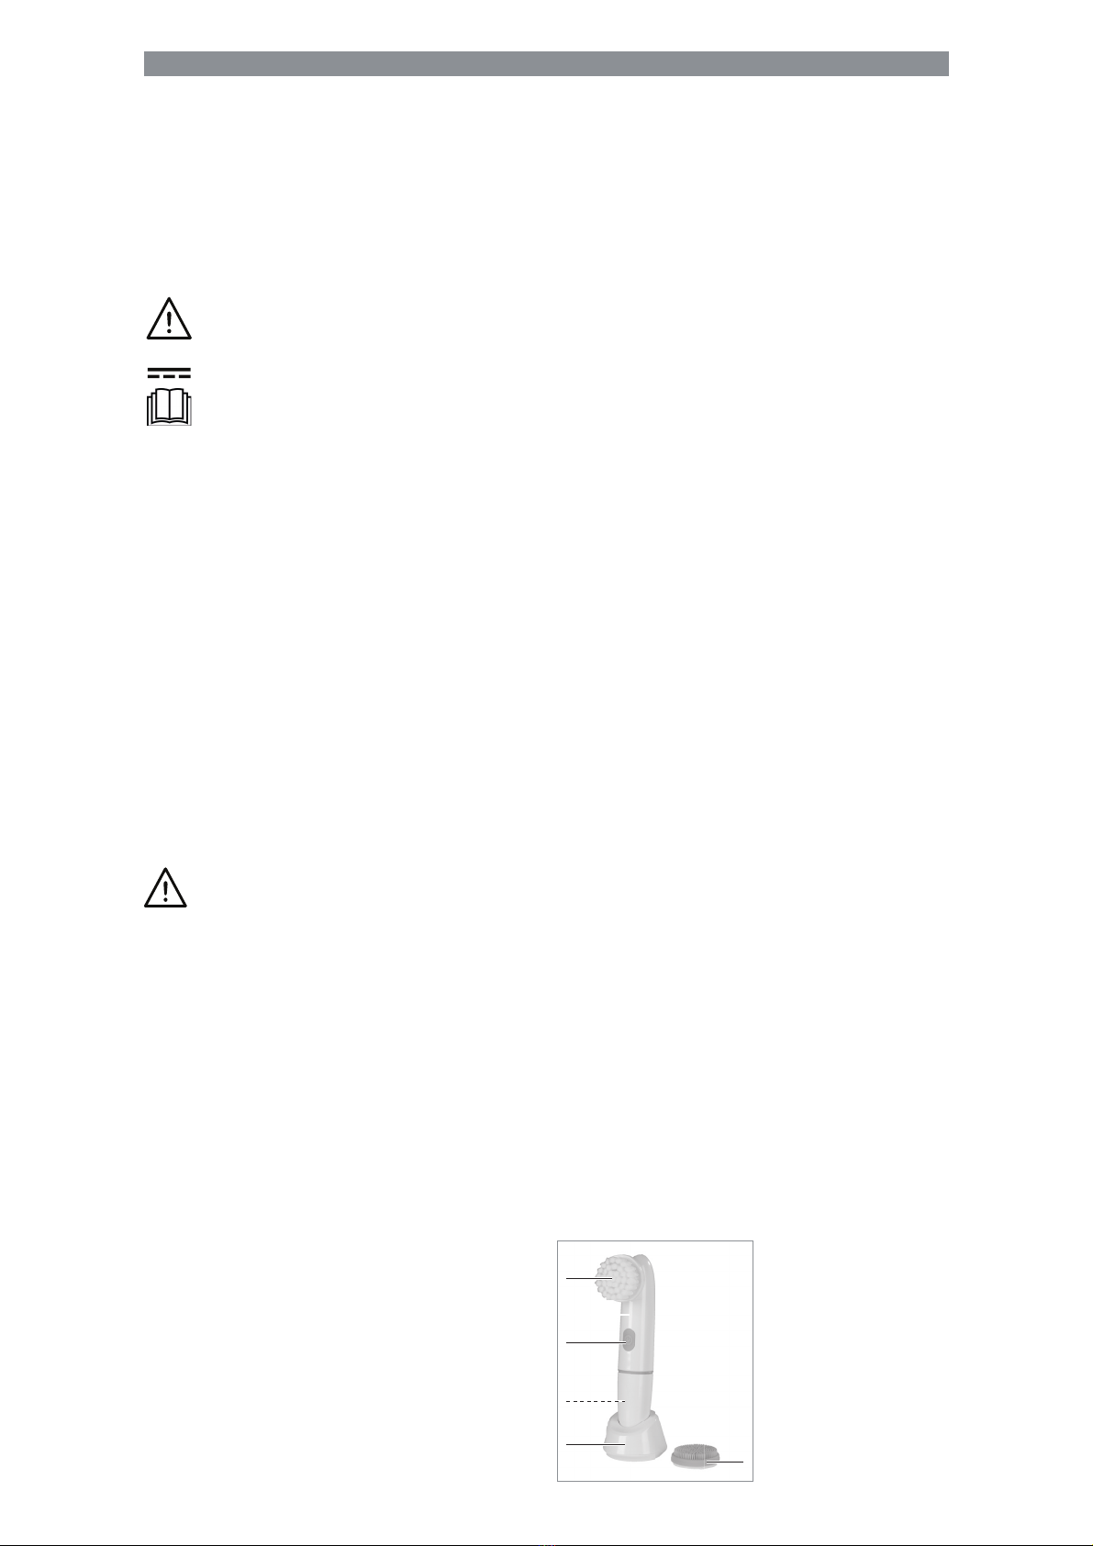Click the dashed leader line on the handle
The width and height of the screenshot is (1093, 1546).
tap(596, 1401)
